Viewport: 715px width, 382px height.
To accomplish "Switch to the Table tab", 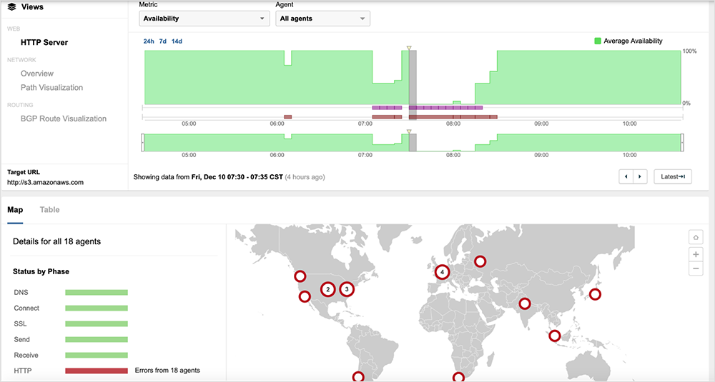I will (x=49, y=210).
